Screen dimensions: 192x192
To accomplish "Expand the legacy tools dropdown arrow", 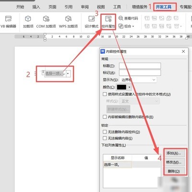I will pyautogui.click(x=181, y=26).
